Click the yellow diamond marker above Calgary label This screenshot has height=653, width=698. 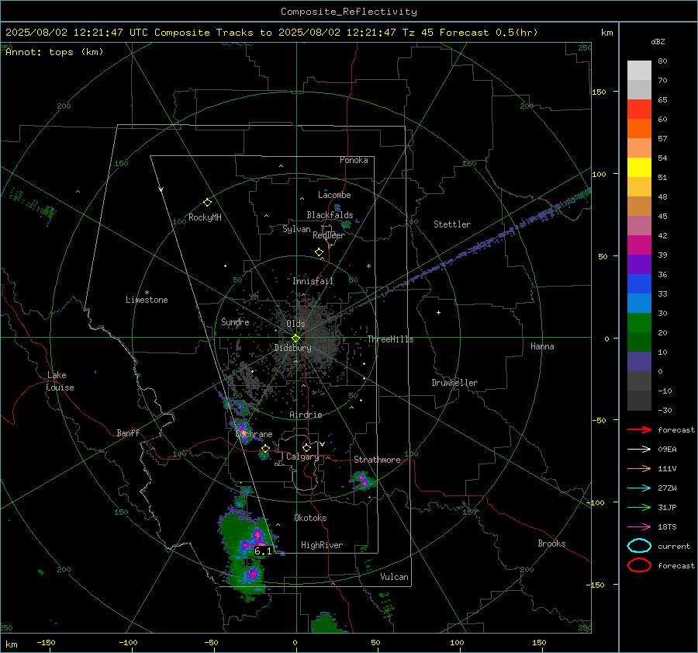[x=306, y=447]
